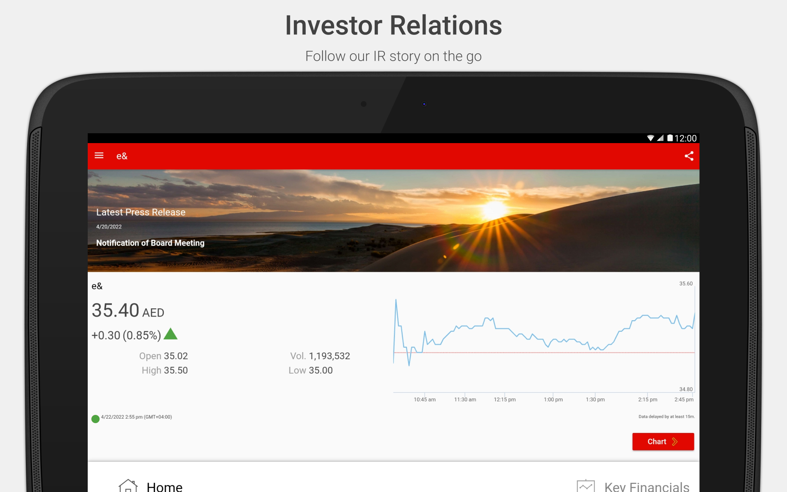Open the Home menu item
This screenshot has height=492, width=787.
[164, 487]
